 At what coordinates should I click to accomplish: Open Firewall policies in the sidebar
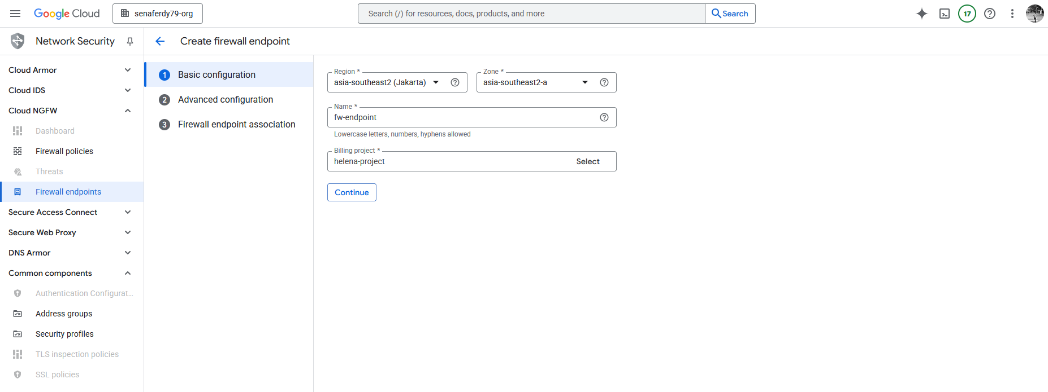tap(64, 151)
